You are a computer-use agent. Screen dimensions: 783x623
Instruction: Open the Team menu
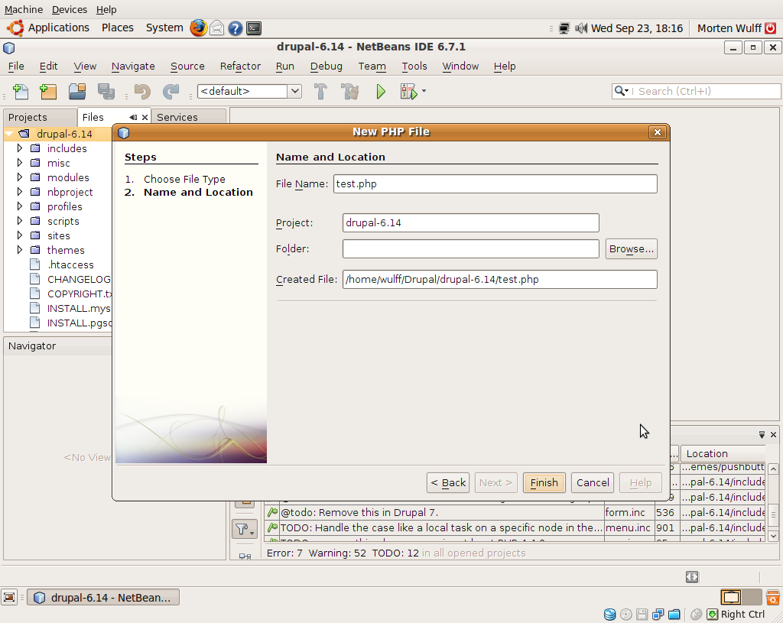pyautogui.click(x=372, y=66)
